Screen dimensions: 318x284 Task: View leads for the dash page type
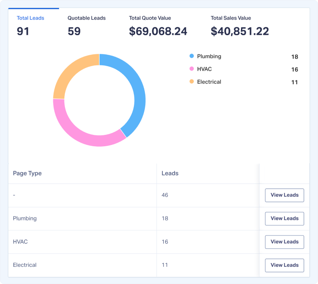(284, 195)
